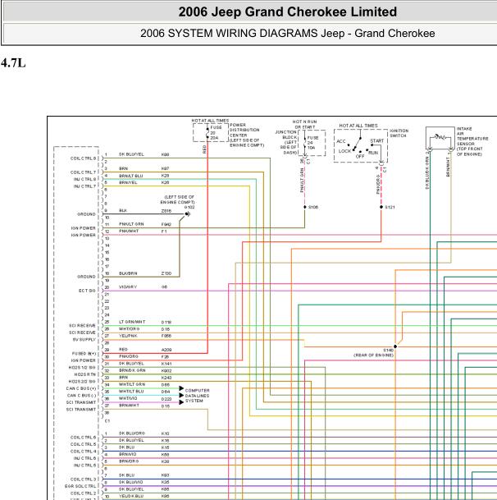Click the "COIL CTRL 5" pin label
The image size is (497, 500).
point(83,444)
